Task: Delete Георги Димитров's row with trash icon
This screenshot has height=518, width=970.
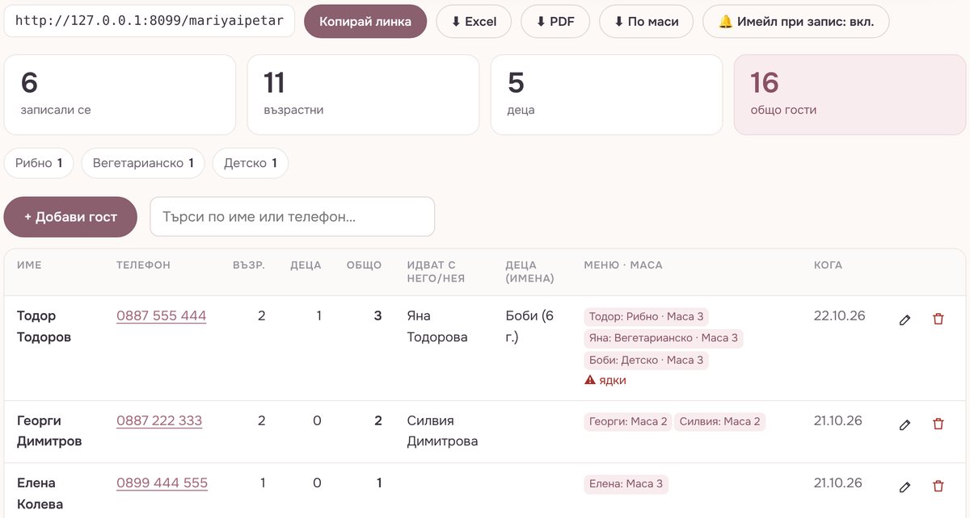Action: (x=938, y=424)
